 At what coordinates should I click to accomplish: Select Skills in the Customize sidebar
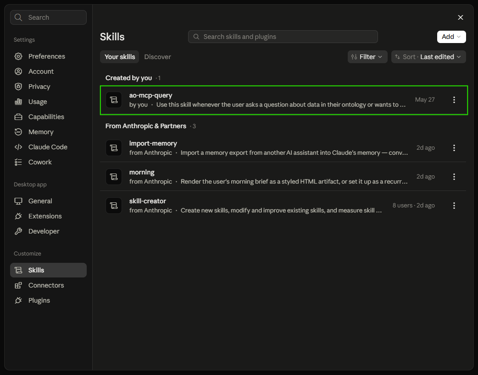pyautogui.click(x=48, y=270)
